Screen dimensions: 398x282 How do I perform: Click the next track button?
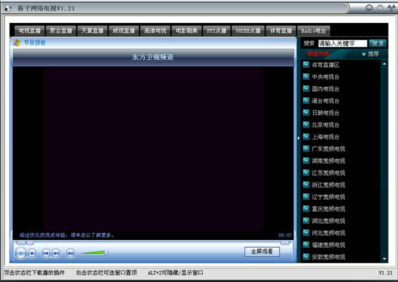pyautogui.click(x=56, y=253)
